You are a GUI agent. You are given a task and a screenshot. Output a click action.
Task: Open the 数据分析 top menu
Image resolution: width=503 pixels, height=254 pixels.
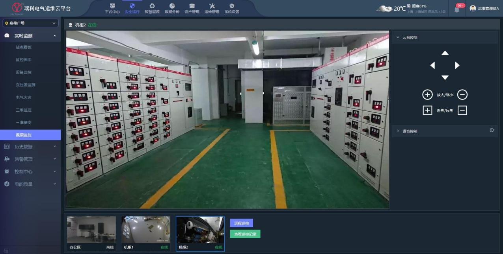click(x=172, y=8)
